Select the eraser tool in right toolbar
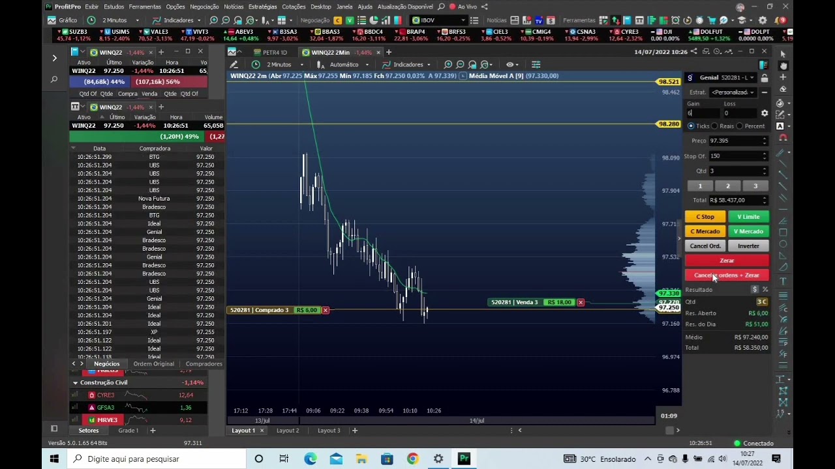The height and width of the screenshot is (469, 835). (x=783, y=89)
